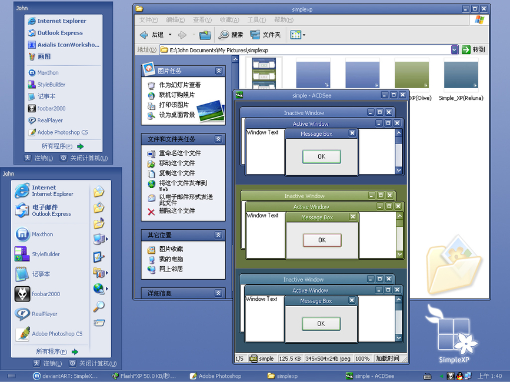This screenshot has width=510, height=382.
Task: Expand 所有程序 in upper start menu
Action: (x=63, y=146)
